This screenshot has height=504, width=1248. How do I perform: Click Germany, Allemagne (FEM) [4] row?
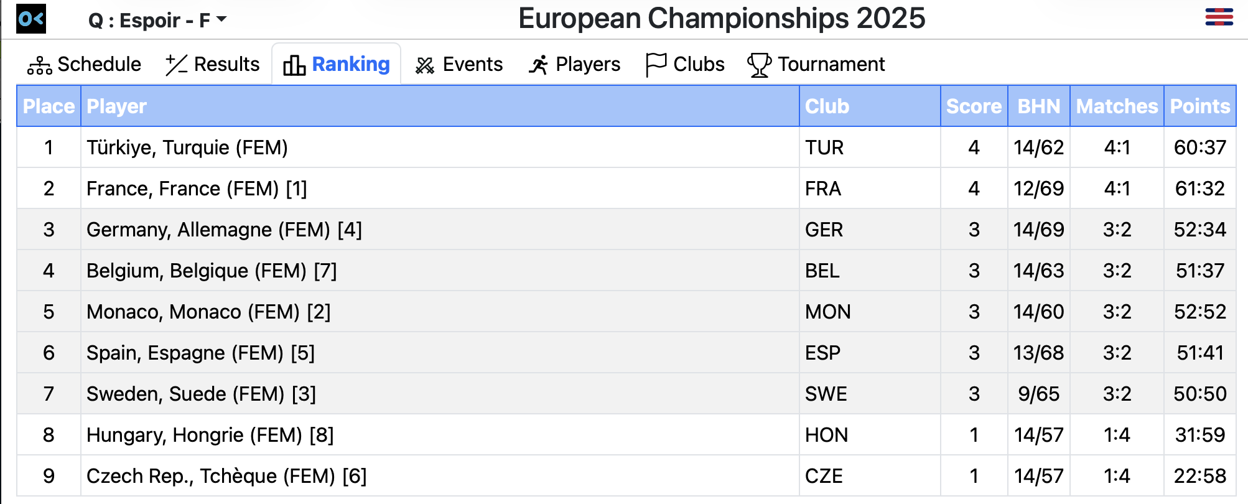point(224,230)
